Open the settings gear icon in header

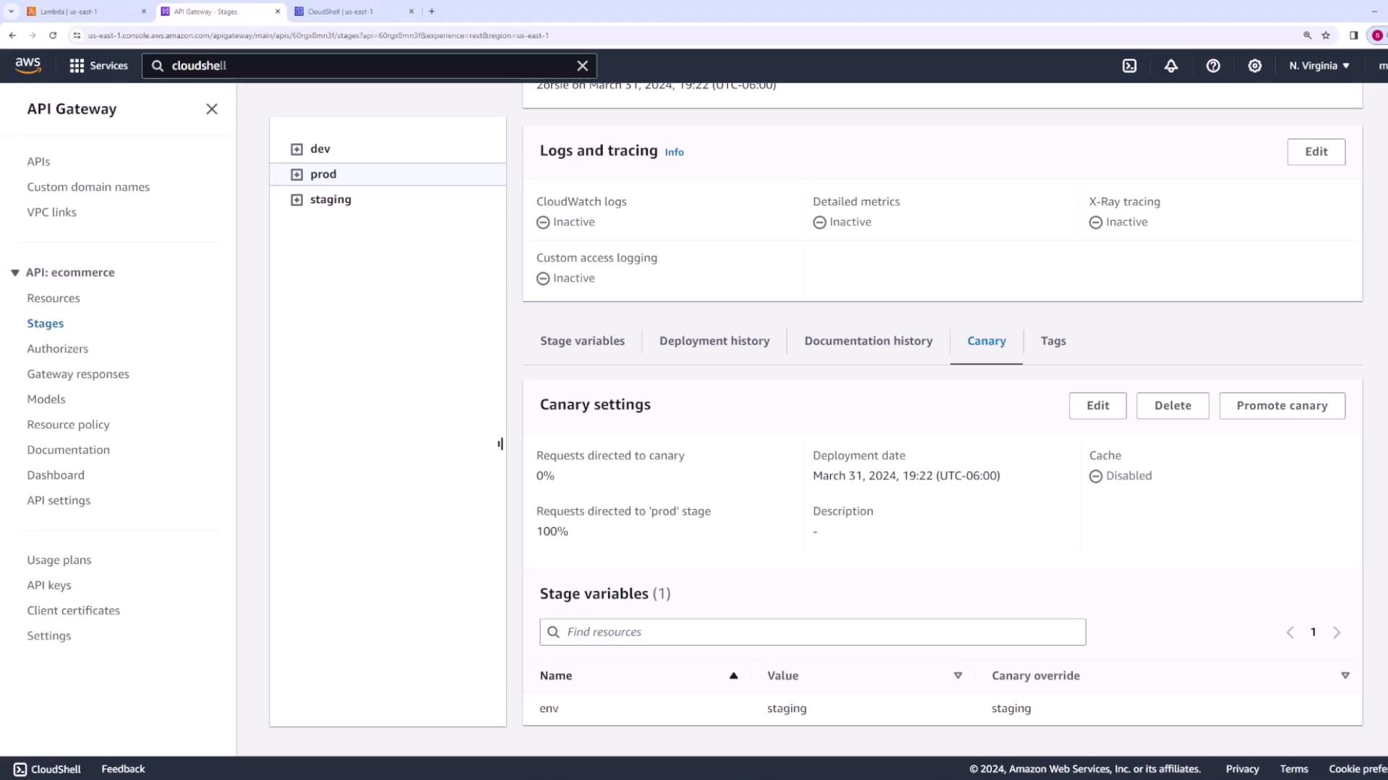(x=1255, y=66)
